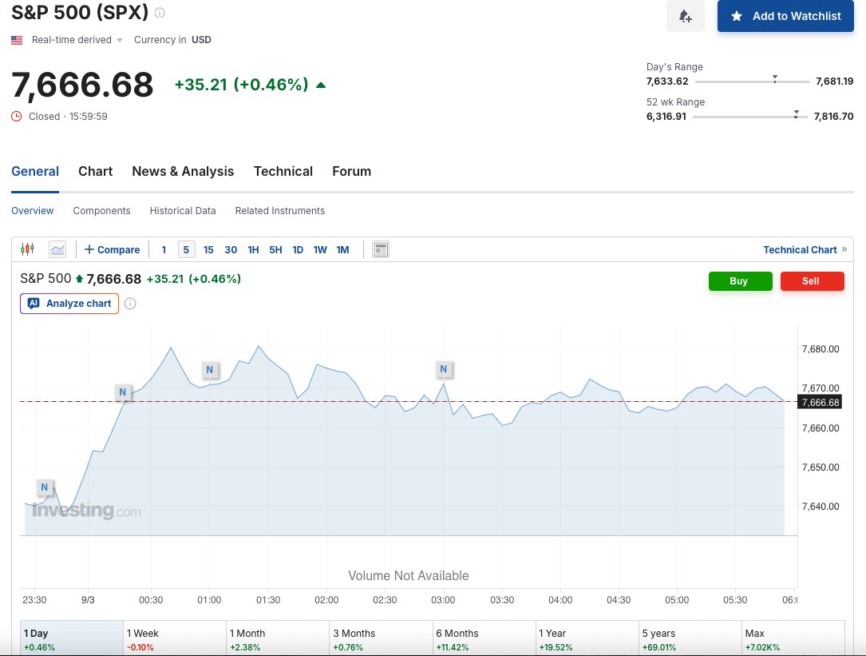Viewport: 866px width, 656px height.
Task: Click the 52 wk Range low 6,316.91
Action: (x=666, y=116)
